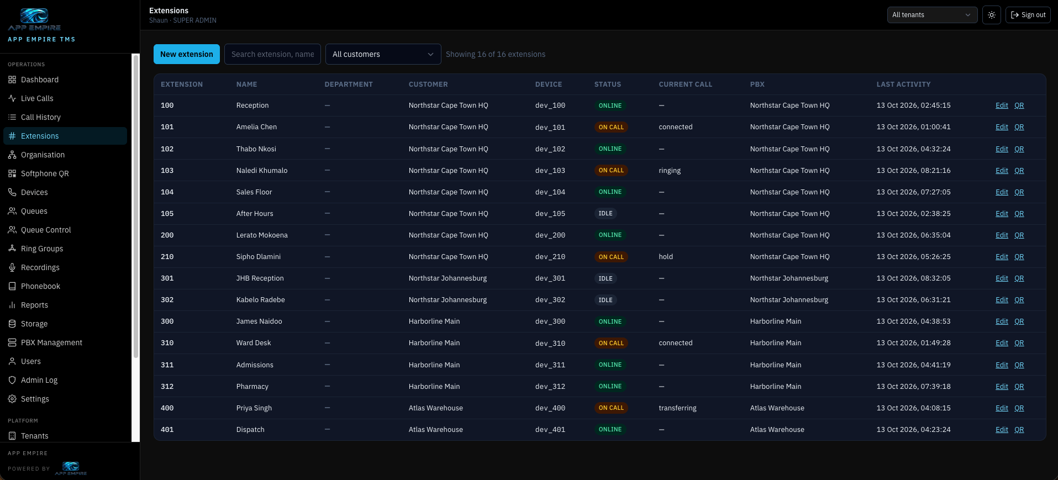
Task: Click the EXTENSION column header
Action: pos(182,85)
